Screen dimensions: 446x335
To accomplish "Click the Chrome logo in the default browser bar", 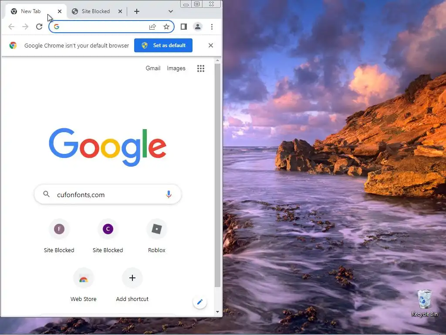I will [x=13, y=45].
